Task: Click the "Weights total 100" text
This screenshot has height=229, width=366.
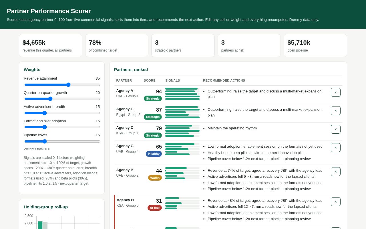Action: [37, 149]
